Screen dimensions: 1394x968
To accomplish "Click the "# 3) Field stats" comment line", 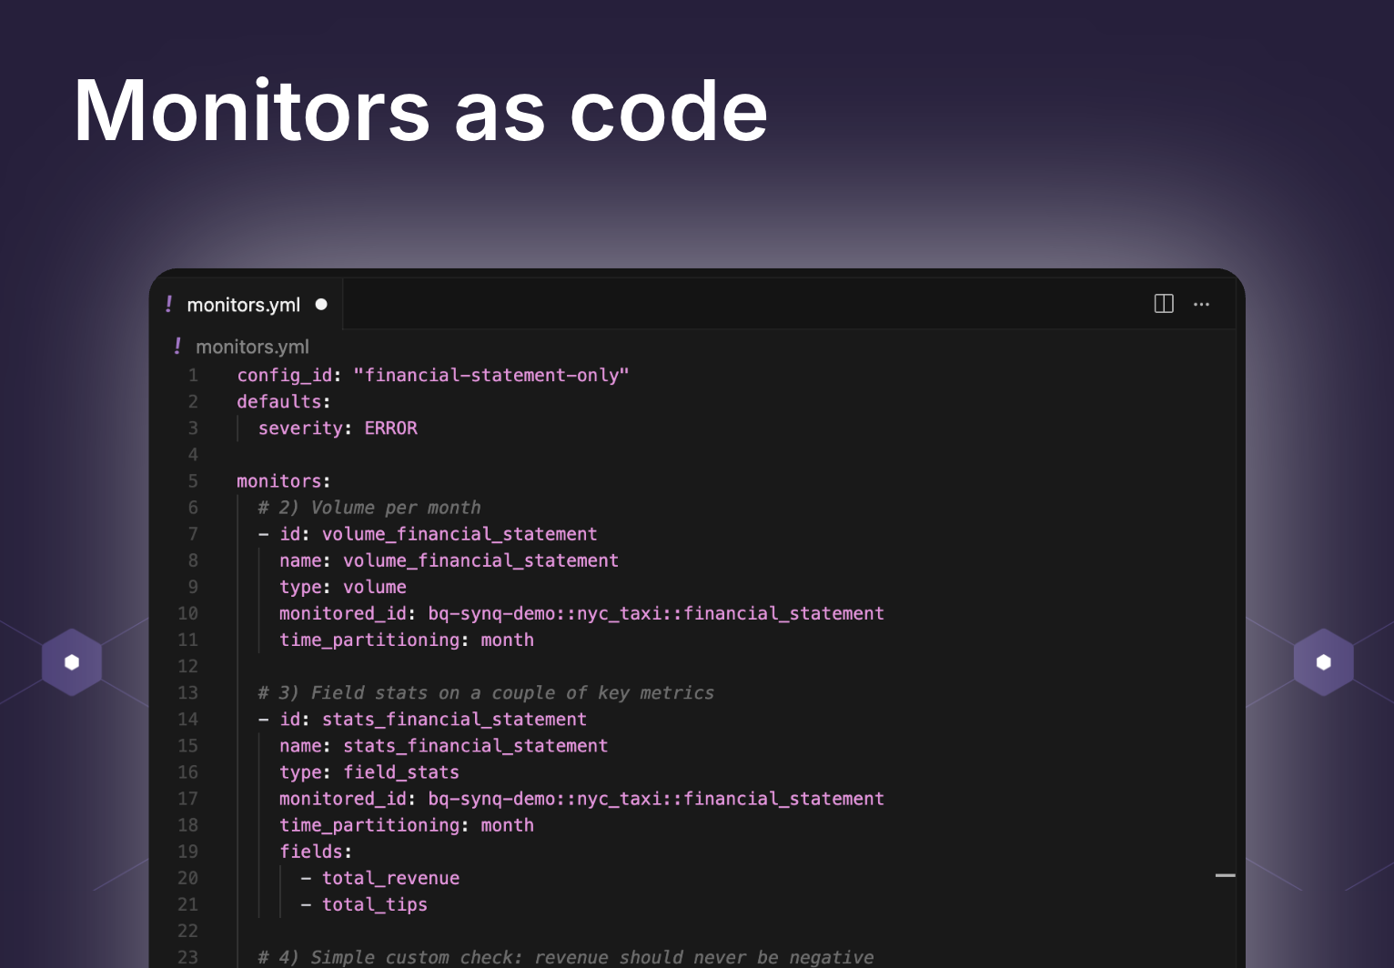I will coord(486,692).
